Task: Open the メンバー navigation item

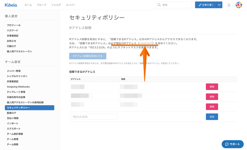Action: coord(70,5)
